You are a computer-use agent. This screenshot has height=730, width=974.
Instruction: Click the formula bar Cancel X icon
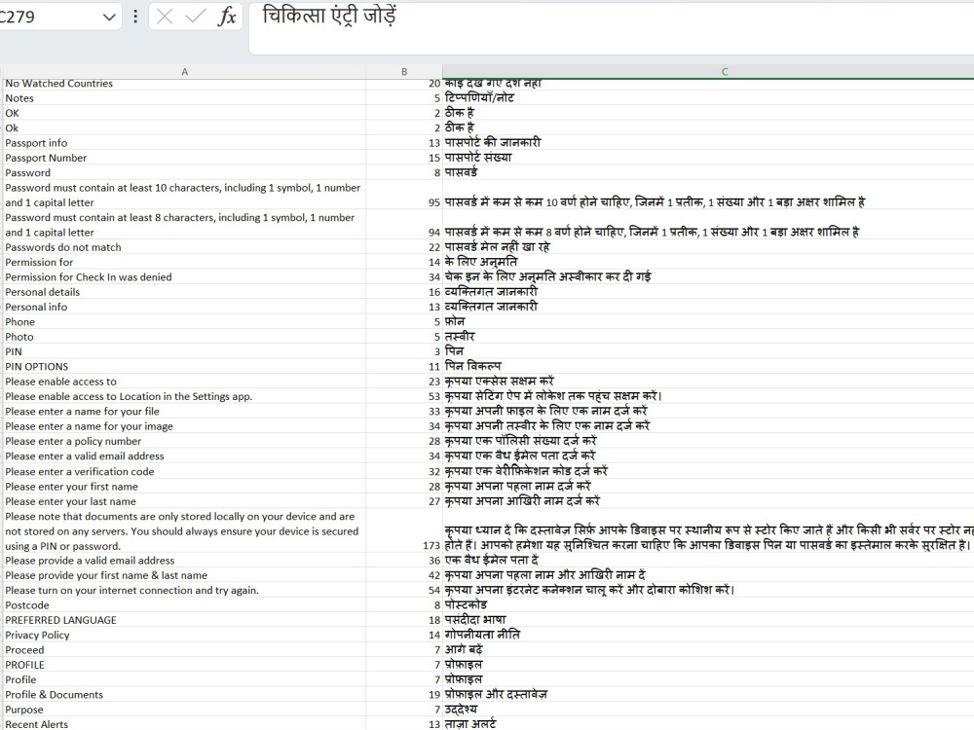pos(165,17)
